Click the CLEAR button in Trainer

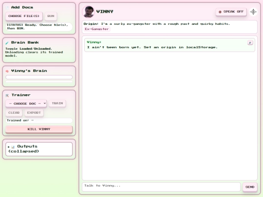coord(14,113)
